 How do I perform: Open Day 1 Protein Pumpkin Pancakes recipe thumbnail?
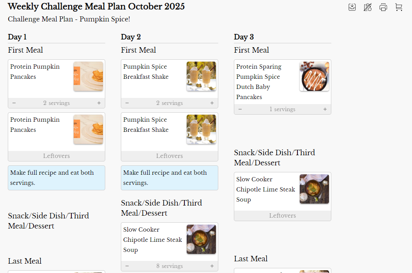88,76
